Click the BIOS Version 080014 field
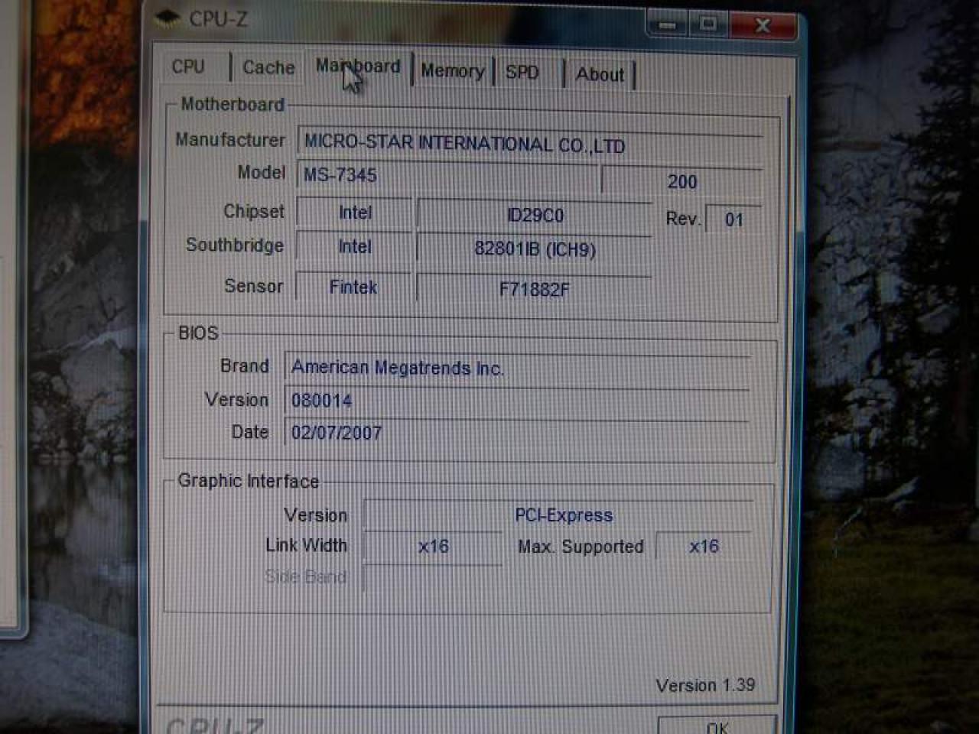The height and width of the screenshot is (734, 979). pyautogui.click(x=517, y=401)
